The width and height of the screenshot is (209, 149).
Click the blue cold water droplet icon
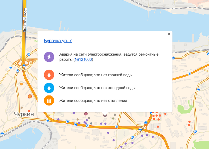[49, 88]
